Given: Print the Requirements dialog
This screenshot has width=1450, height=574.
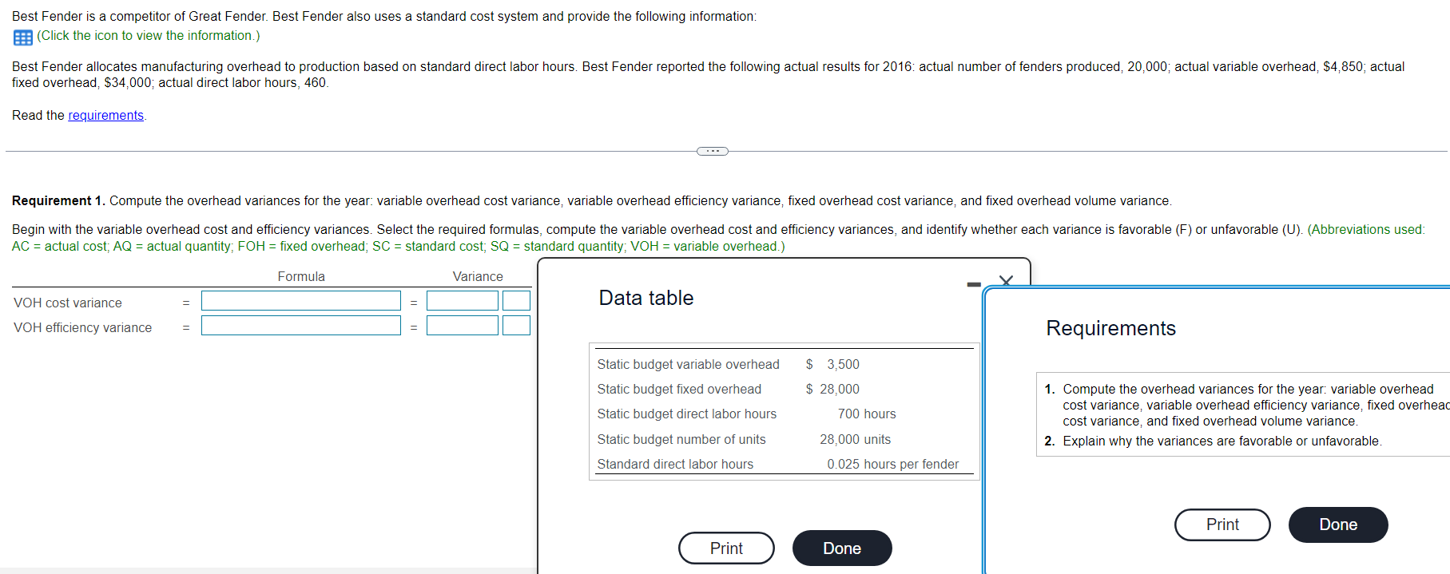Looking at the screenshot, I should 1222,525.
